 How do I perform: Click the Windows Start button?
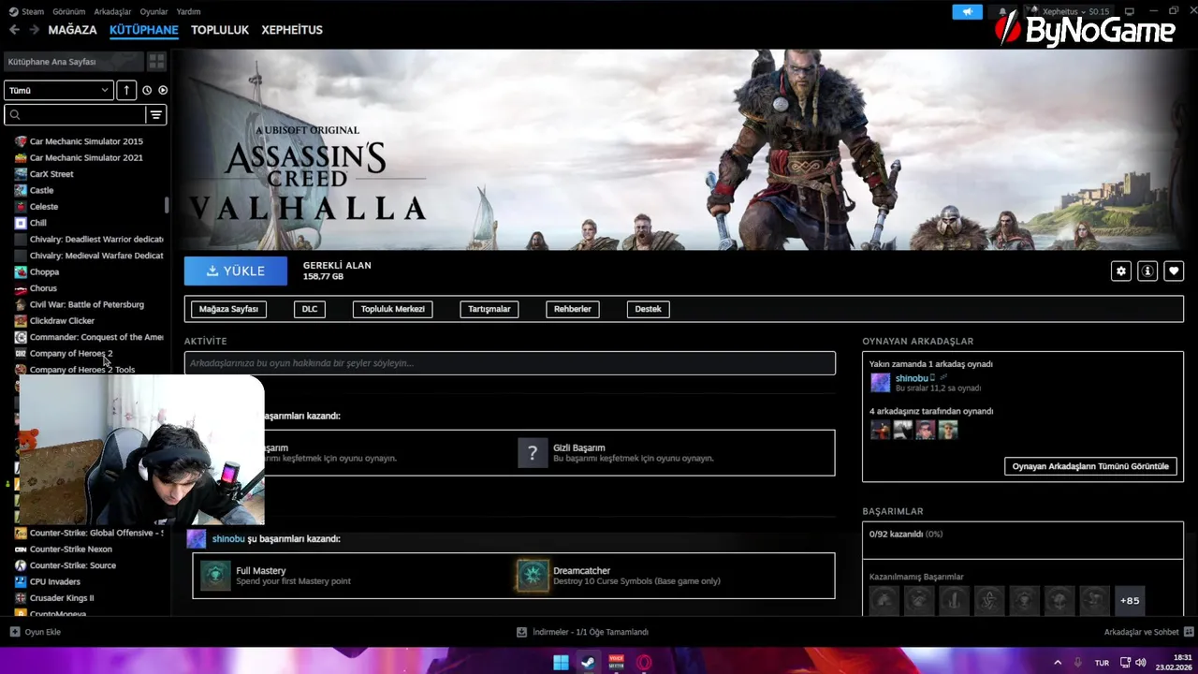(x=561, y=663)
